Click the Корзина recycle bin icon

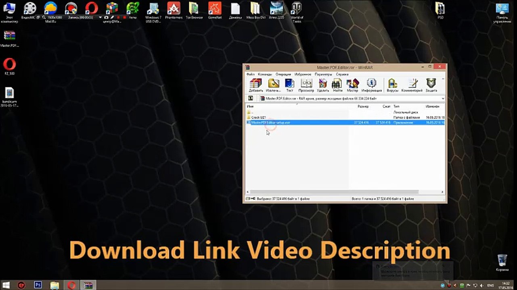502,263
